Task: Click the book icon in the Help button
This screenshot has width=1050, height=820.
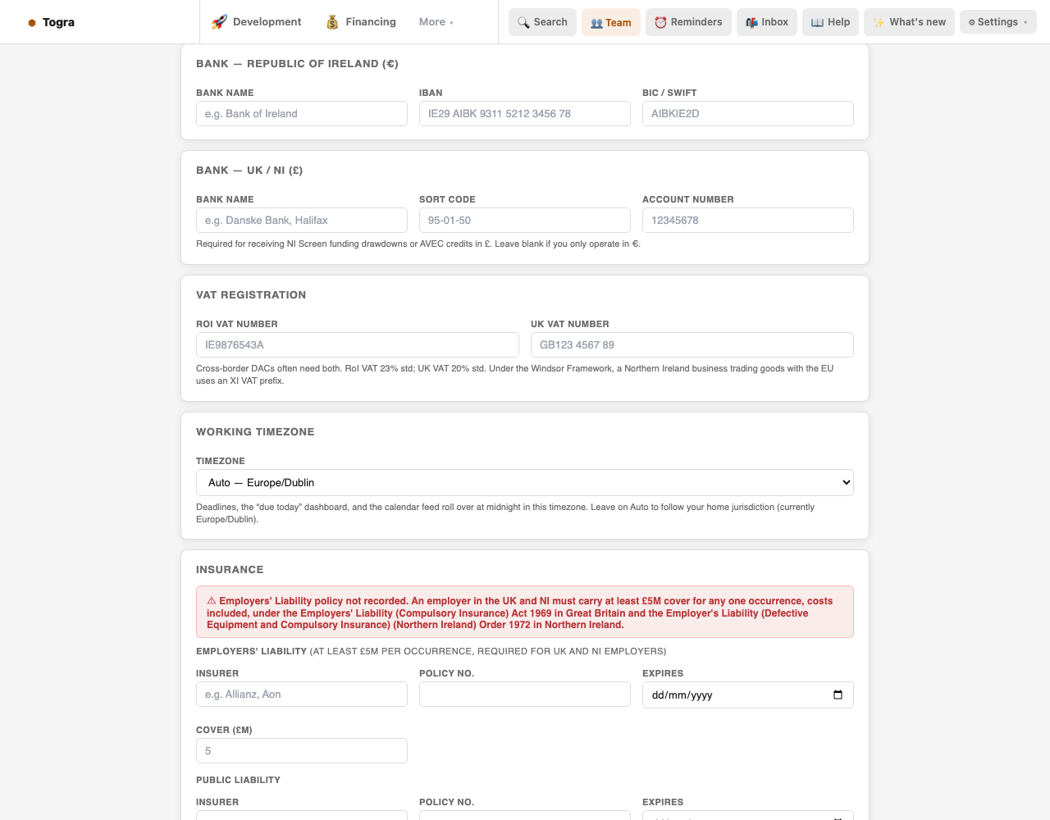Action: tap(817, 22)
